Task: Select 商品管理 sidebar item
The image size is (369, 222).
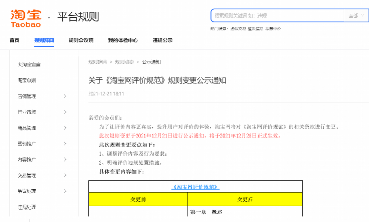Action: click(27, 128)
